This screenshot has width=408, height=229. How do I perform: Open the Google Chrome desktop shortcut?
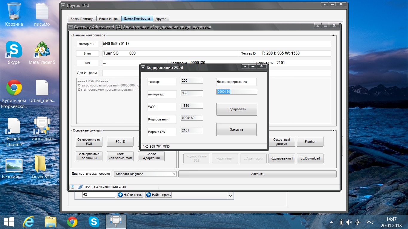(x=14, y=132)
